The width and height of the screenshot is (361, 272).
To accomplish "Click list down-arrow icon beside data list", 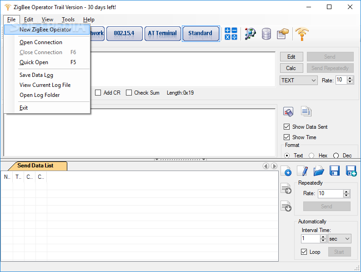I will (286, 206).
